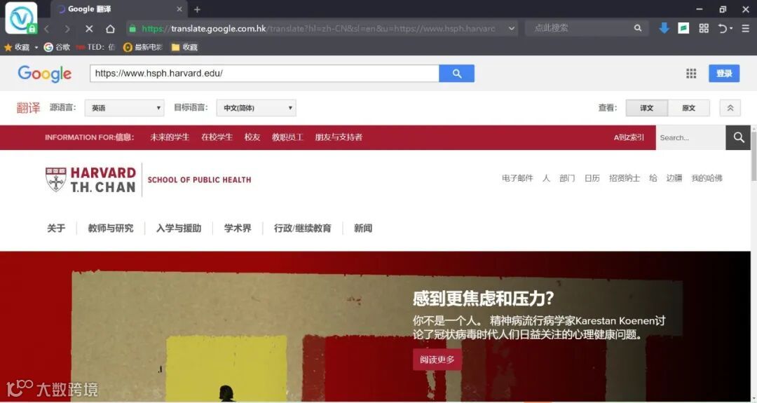Open the 电子邮件 link
Viewport: 757px width, 403px height.
coord(517,178)
